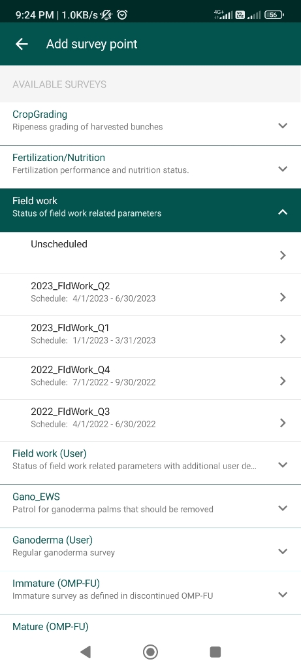Open 2022_FldWork_Q3 arrow icon
Screen dimensions: 301x670
(x=283, y=423)
